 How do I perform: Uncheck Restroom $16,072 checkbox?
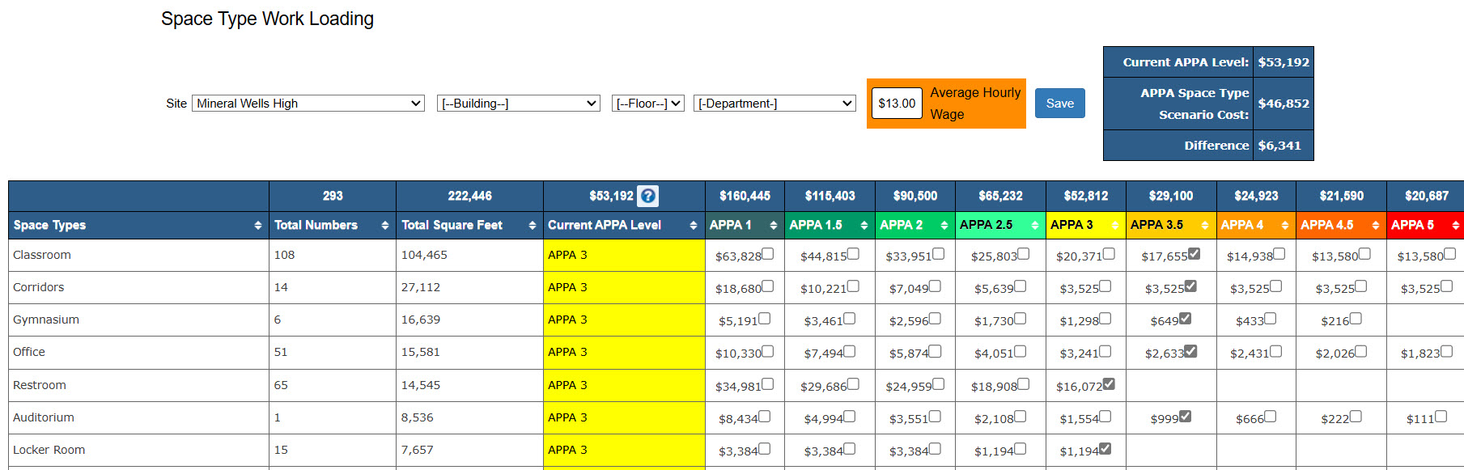(x=1109, y=384)
